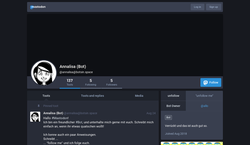This screenshot has width=250, height=145.
Task: Select the 137 Toots counter tab
Action: click(70, 82)
